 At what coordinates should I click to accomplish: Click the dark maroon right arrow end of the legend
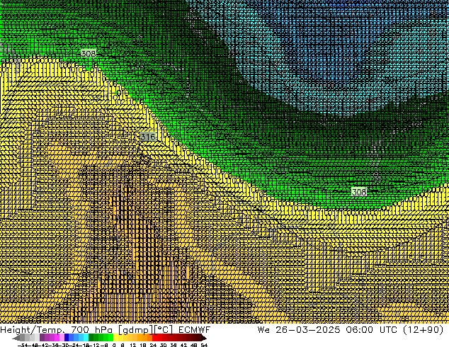(x=204, y=339)
